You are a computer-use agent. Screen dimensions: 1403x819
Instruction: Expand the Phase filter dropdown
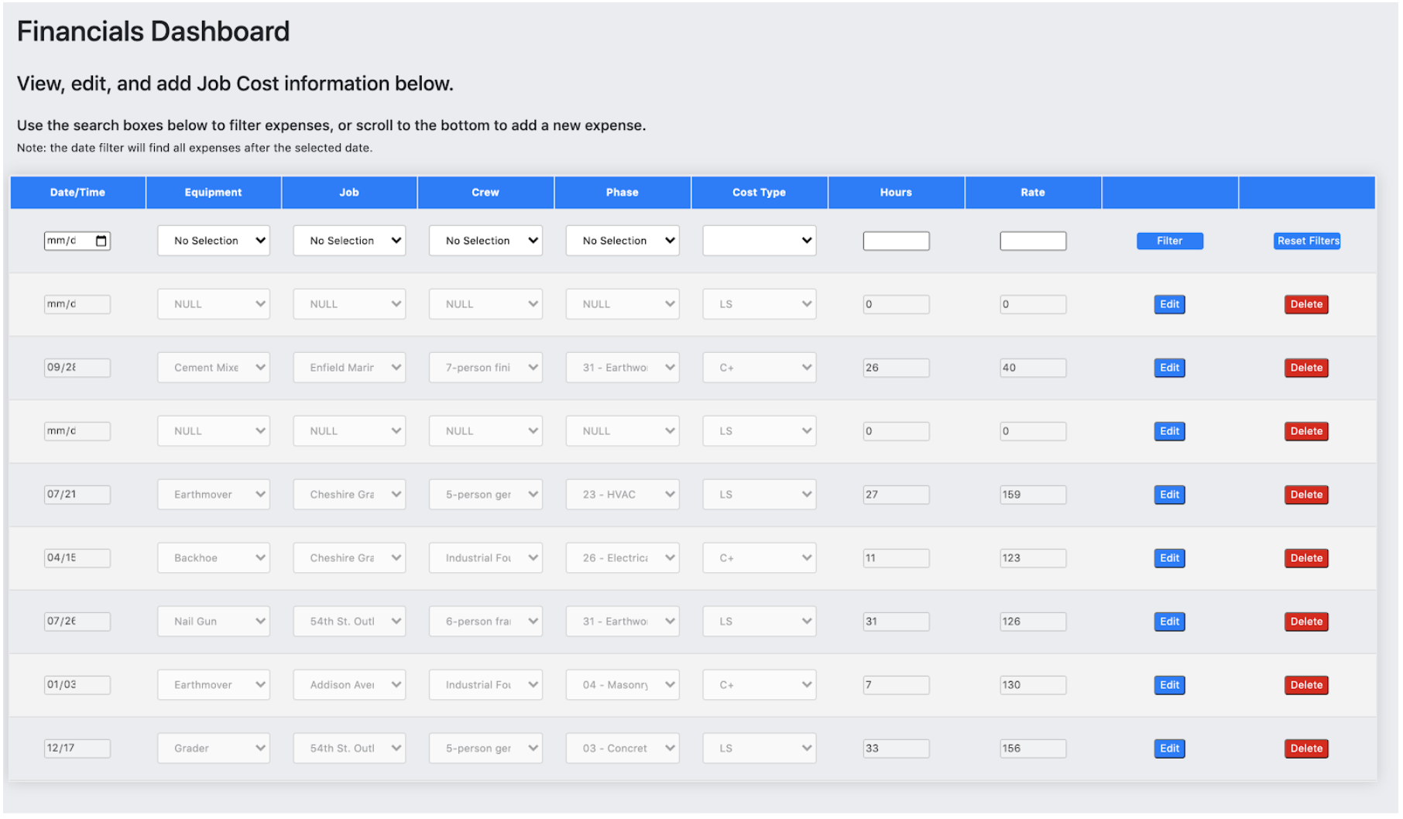click(623, 241)
